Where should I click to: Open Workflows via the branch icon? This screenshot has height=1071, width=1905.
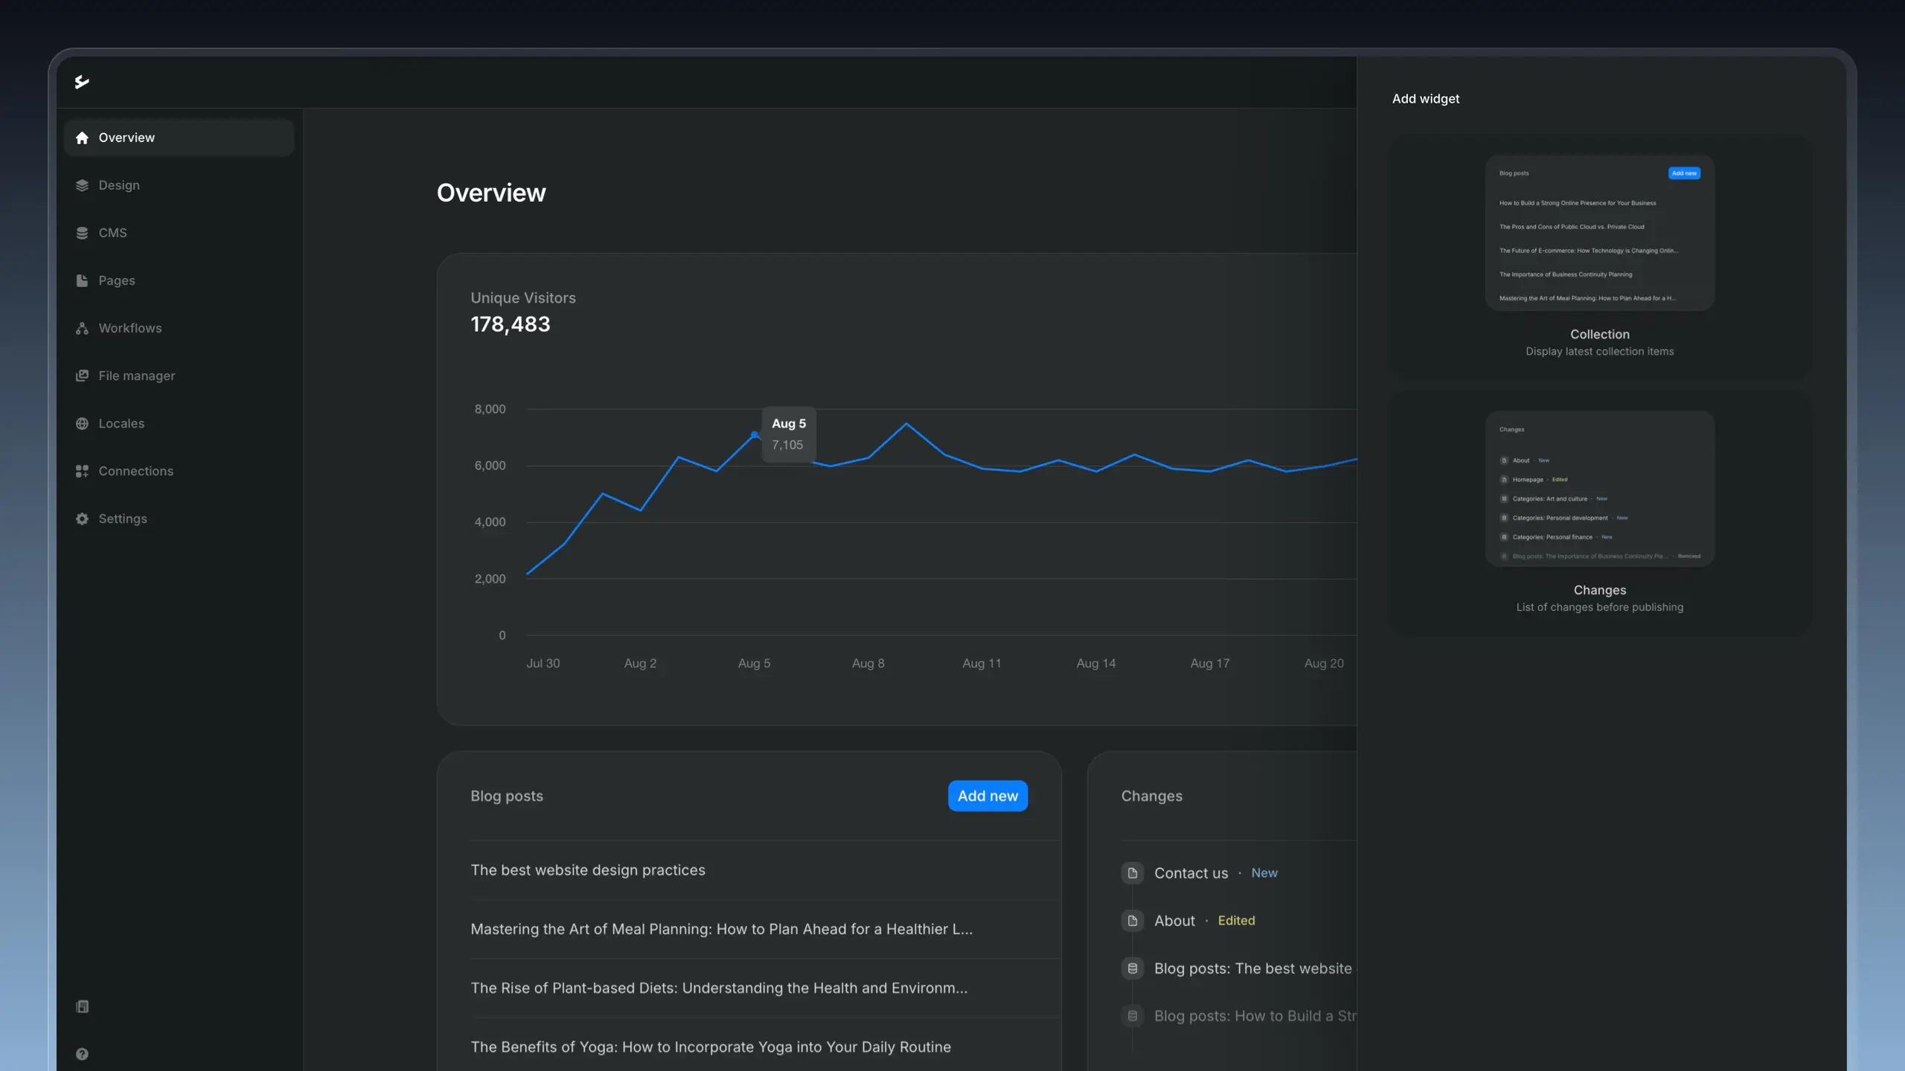[82, 328]
